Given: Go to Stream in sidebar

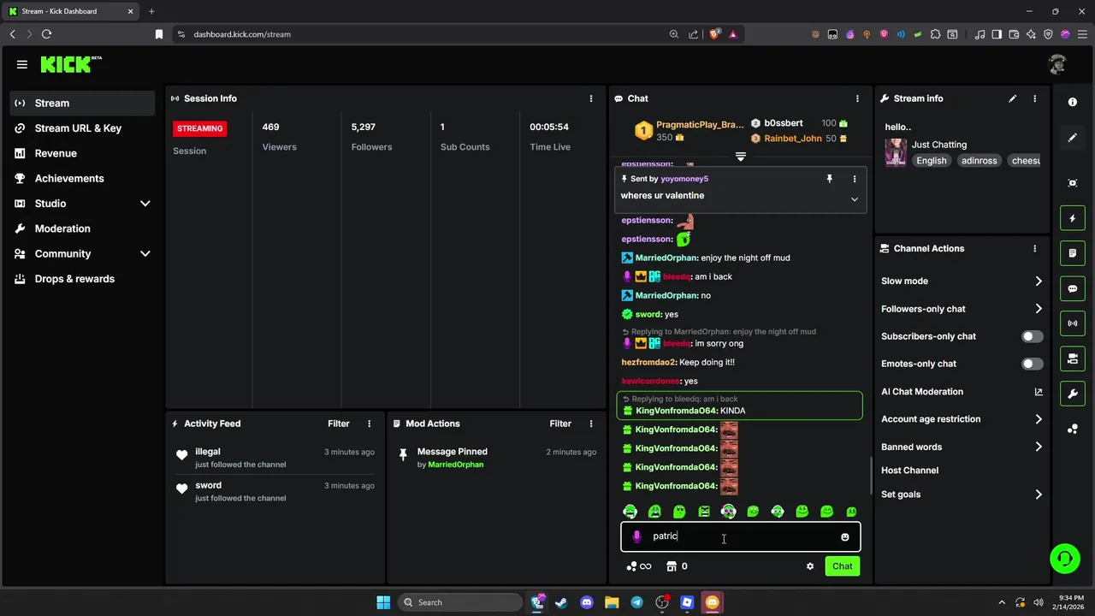Looking at the screenshot, I should [x=82, y=103].
